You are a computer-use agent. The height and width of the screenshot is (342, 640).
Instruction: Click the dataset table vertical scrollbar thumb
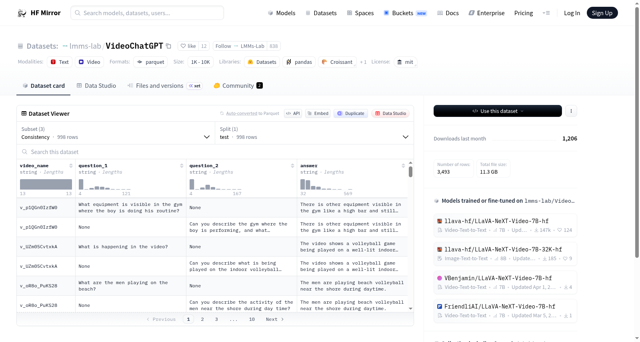[410, 172]
